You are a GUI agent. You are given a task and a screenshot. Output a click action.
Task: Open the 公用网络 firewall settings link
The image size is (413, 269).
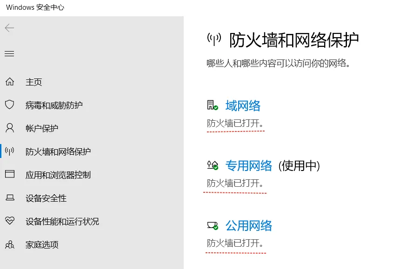pos(249,226)
